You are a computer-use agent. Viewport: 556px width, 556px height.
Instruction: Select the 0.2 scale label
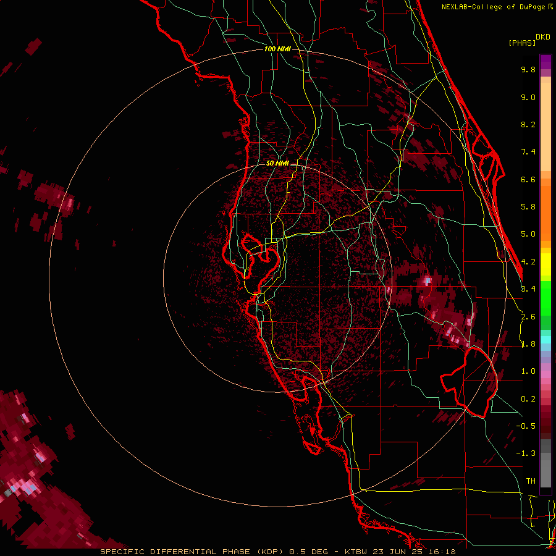528,399
